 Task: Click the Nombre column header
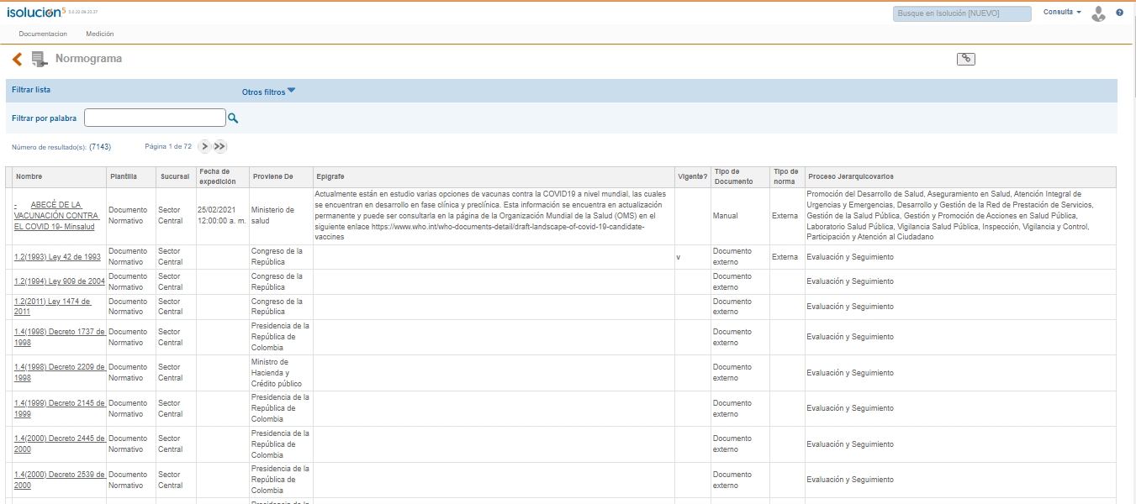(29, 176)
